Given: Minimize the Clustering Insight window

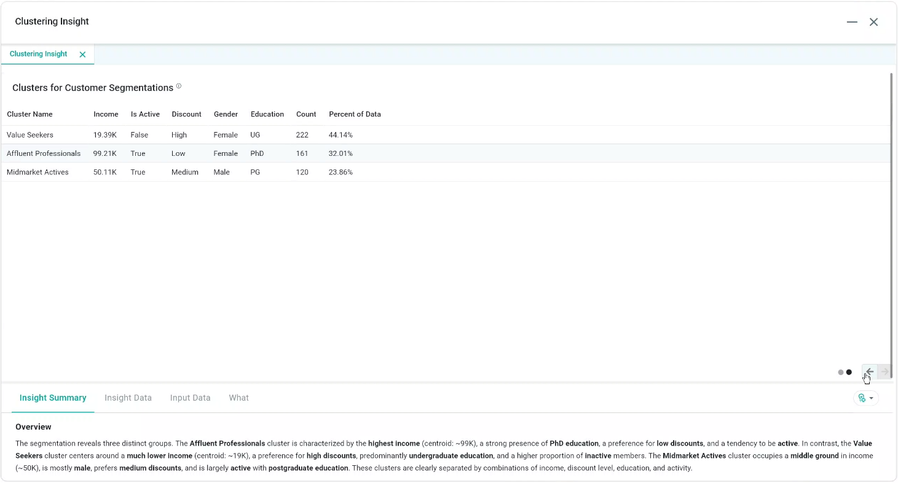Looking at the screenshot, I should 852,22.
